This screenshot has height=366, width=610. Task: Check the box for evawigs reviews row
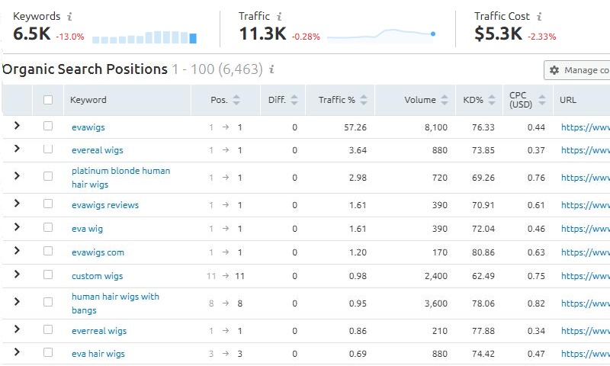tap(48, 204)
